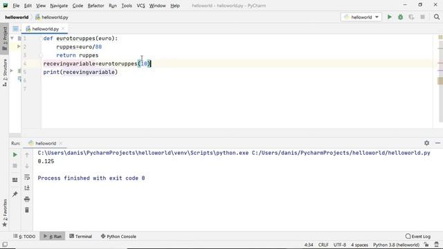This screenshot has height=249, width=443.
Task: Open the Event Log
Action: click(x=418, y=237)
